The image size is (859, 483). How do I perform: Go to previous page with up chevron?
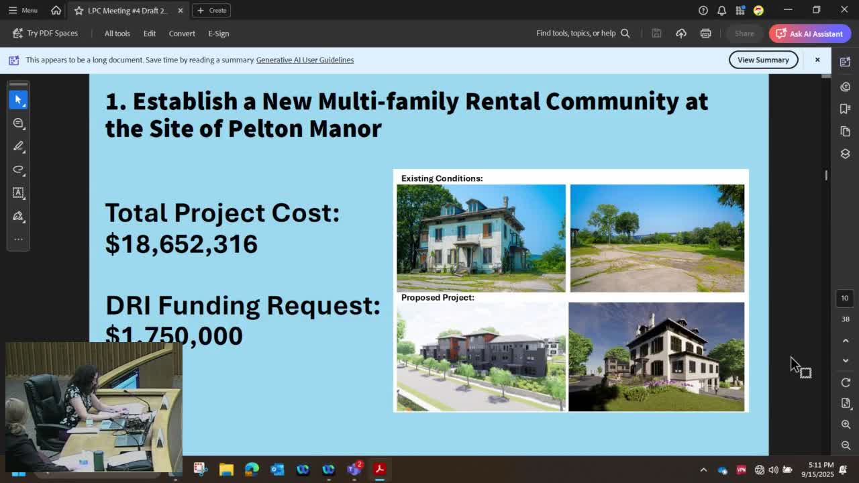[846, 341]
